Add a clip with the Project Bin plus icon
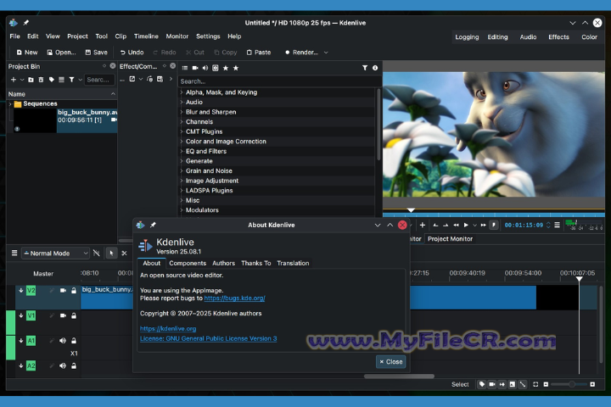 14,80
